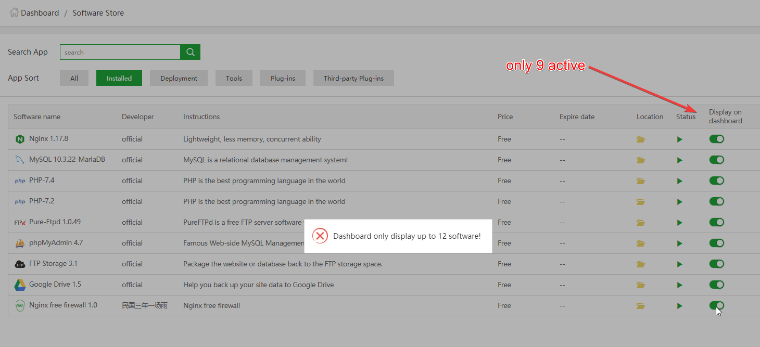Toggle dashboard display for Pure-Ftpd 1.0.49
Viewport: 760px width, 347px height.
click(717, 222)
